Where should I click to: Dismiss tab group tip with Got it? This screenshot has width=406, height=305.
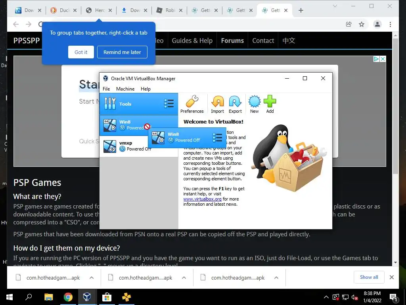point(81,52)
